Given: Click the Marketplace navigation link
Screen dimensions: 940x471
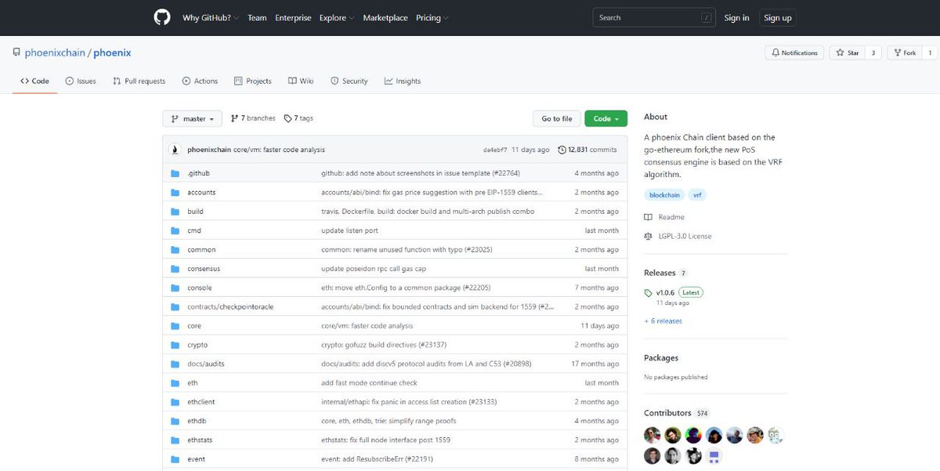Looking at the screenshot, I should click(x=385, y=18).
